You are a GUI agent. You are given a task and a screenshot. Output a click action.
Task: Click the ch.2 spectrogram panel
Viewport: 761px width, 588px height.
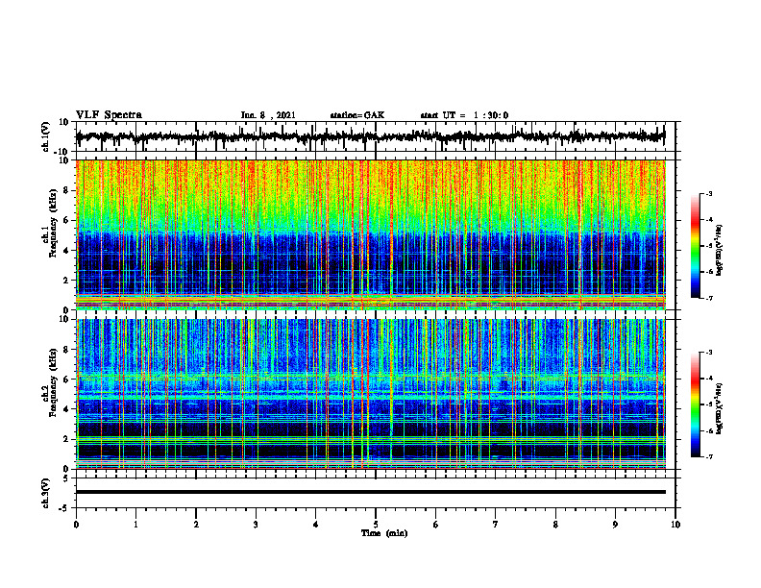371,394
